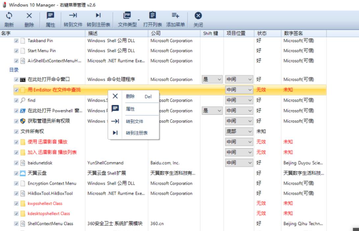Image resolution: width=359 pixels, height=231 pixels.
Task: Click the 添加菜单 toolbar icon
Action: (175, 15)
